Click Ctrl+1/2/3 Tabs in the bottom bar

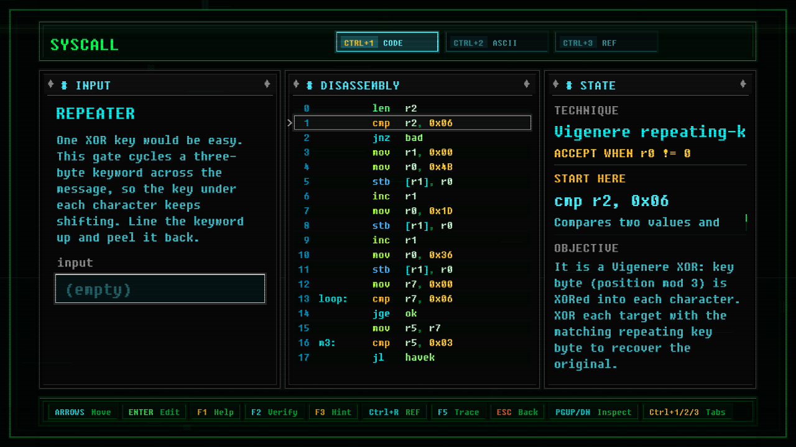point(687,412)
